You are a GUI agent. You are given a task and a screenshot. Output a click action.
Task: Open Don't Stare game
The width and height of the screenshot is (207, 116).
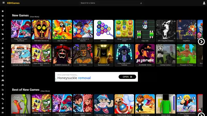click(x=83, y=55)
